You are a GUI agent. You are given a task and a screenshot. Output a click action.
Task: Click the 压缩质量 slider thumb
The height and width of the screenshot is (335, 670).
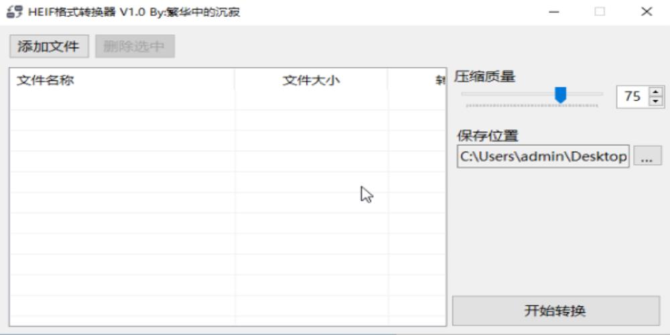point(561,95)
